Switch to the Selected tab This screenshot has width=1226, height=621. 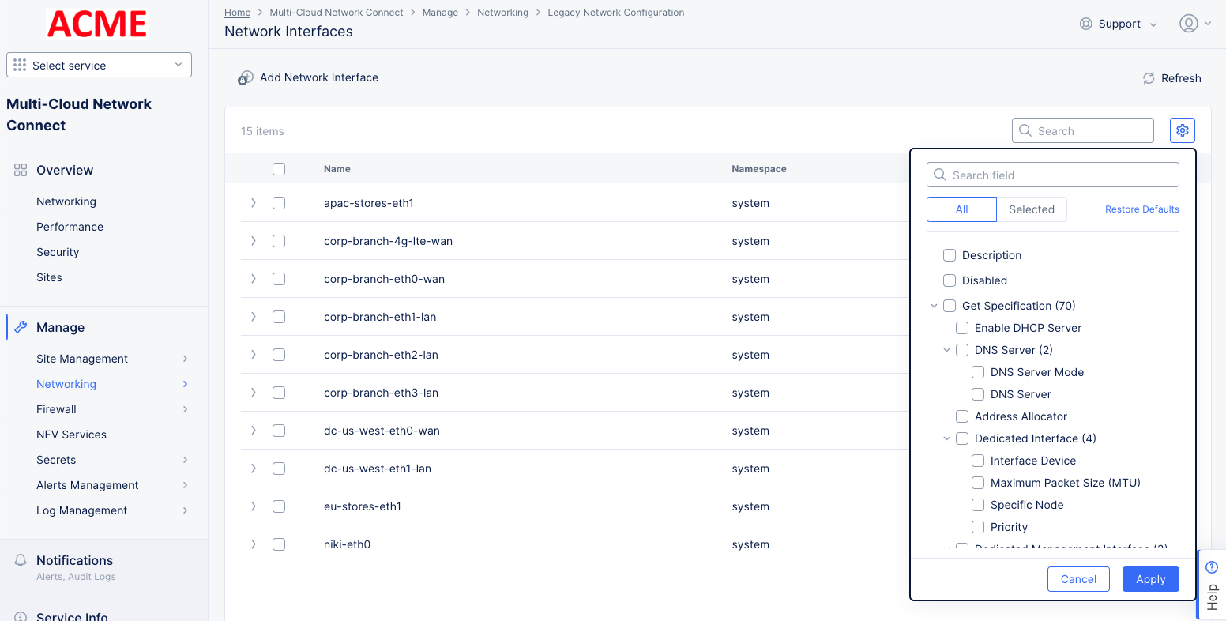pyautogui.click(x=1031, y=209)
